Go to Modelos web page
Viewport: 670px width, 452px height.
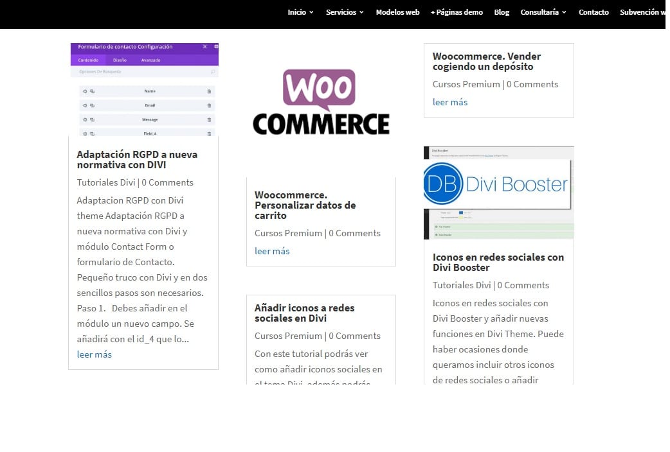click(x=397, y=12)
